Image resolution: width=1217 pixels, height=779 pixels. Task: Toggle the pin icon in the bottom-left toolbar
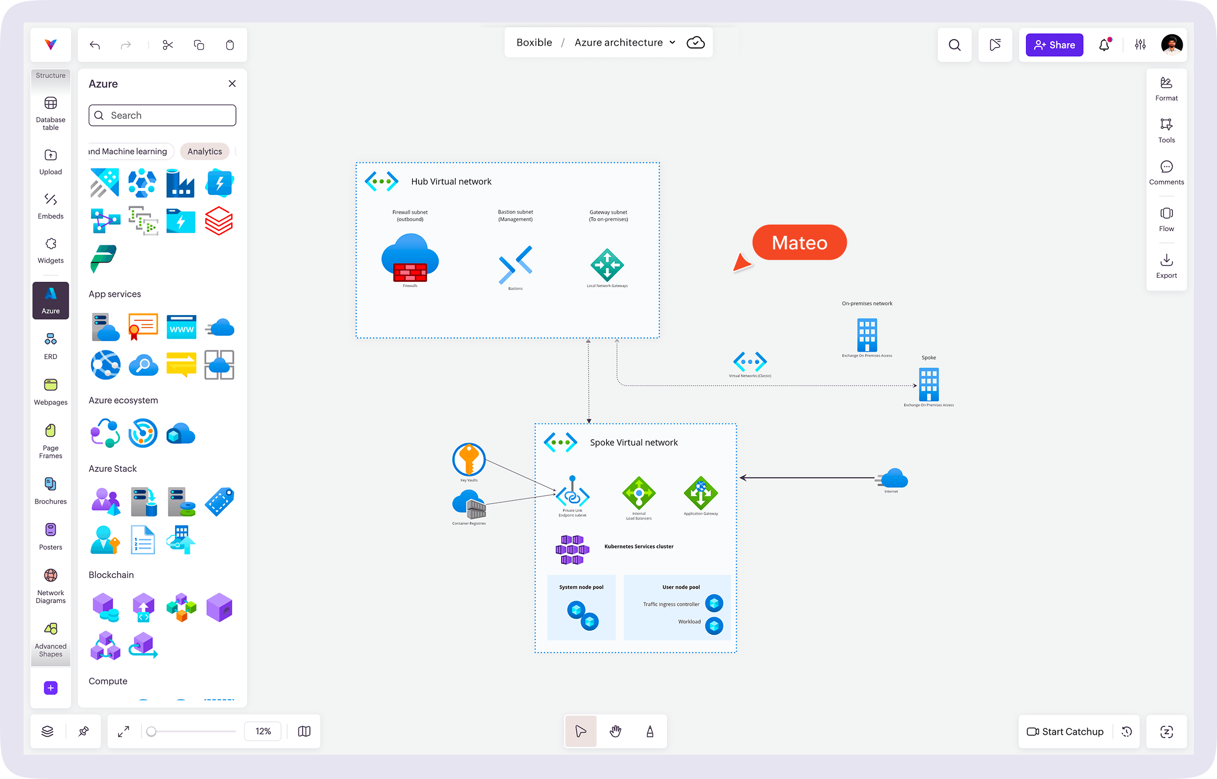click(83, 731)
